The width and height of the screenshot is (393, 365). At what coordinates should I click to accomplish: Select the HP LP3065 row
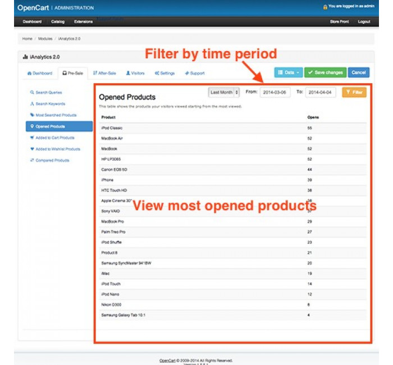pyautogui.click(x=232, y=159)
